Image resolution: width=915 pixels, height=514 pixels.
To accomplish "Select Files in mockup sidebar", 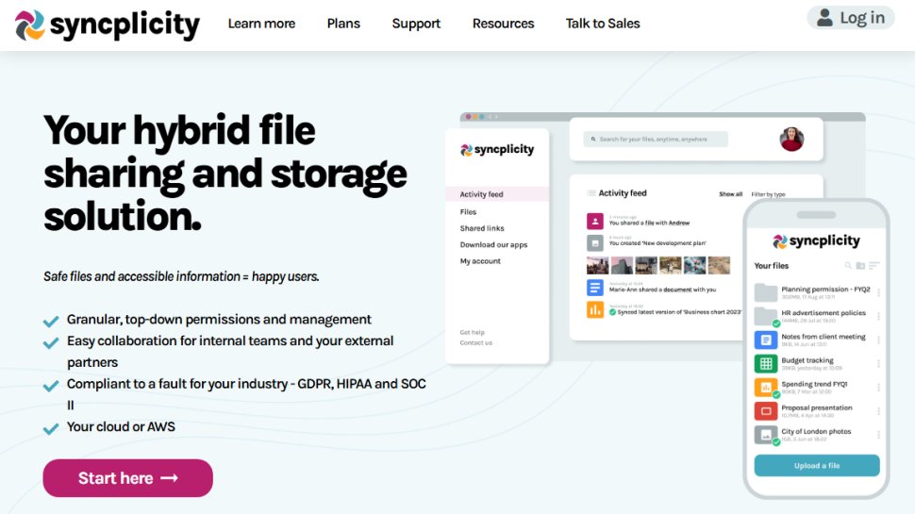I will pos(468,212).
